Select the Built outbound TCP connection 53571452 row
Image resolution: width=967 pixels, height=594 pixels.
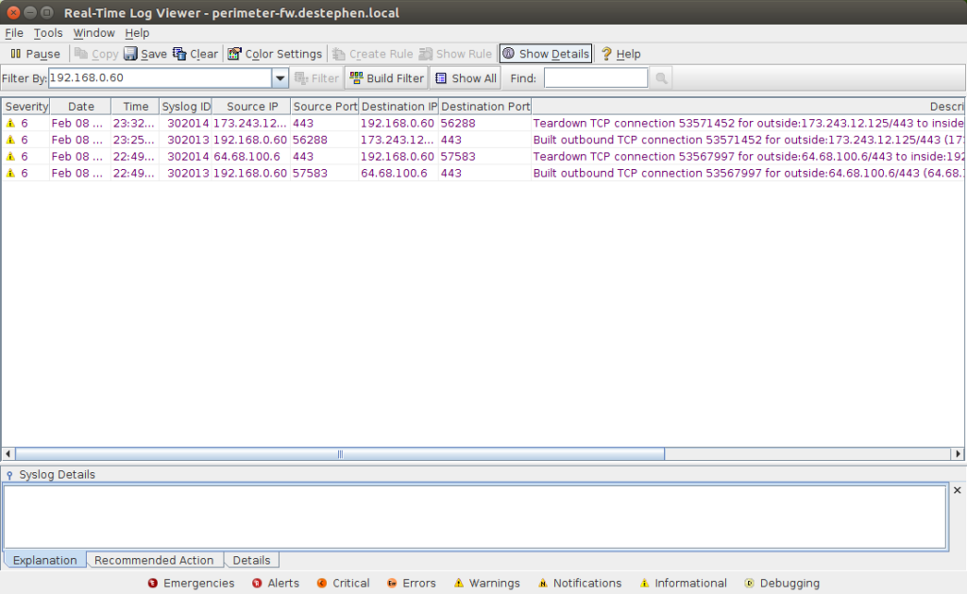(x=483, y=140)
